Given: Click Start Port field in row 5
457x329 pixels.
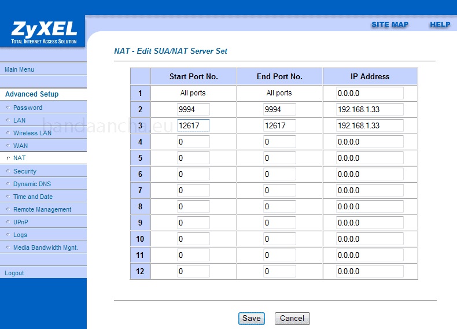Looking at the screenshot, I should pyautogui.click(x=193, y=158).
